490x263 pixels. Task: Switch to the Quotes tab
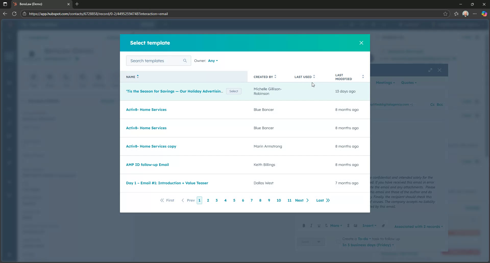click(408, 83)
